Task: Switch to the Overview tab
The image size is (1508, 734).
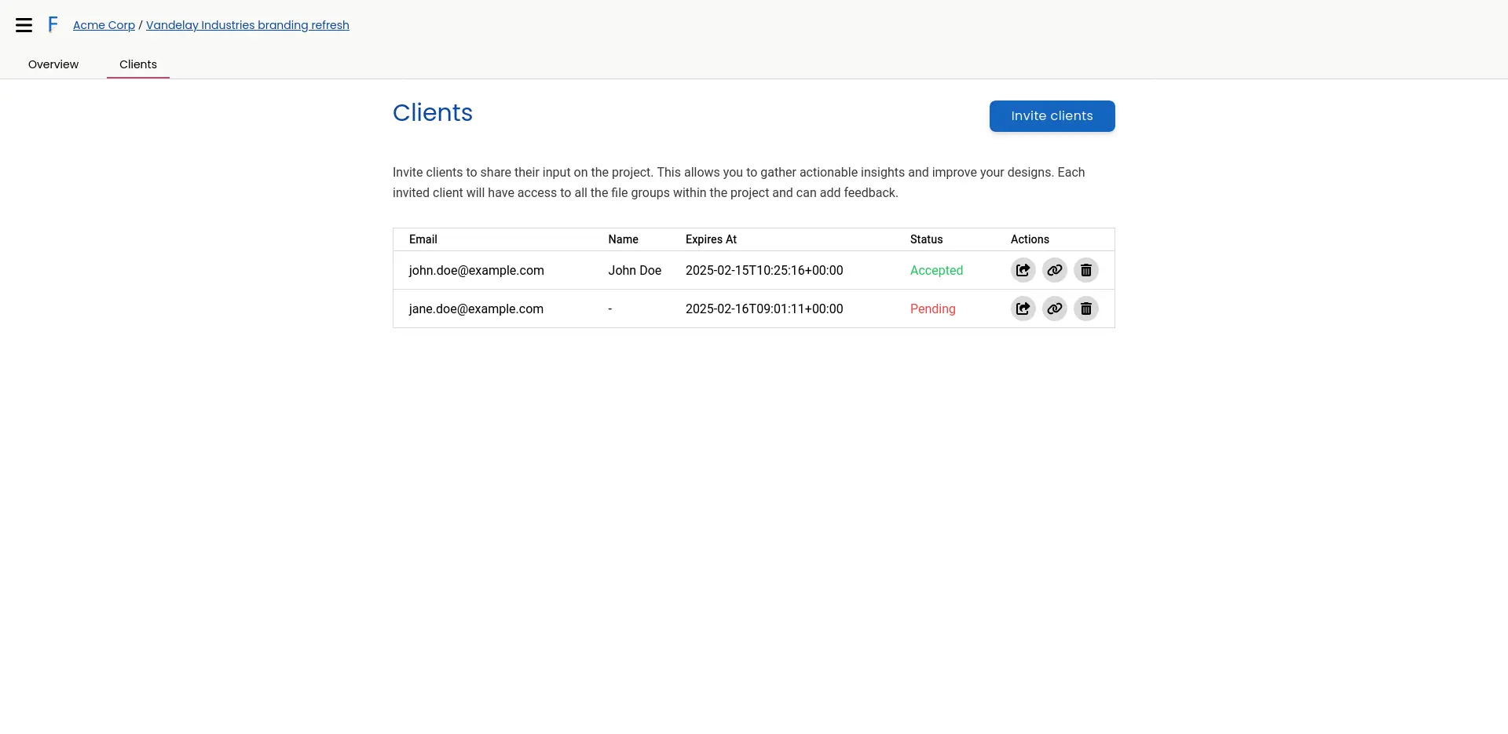Action: [x=53, y=64]
